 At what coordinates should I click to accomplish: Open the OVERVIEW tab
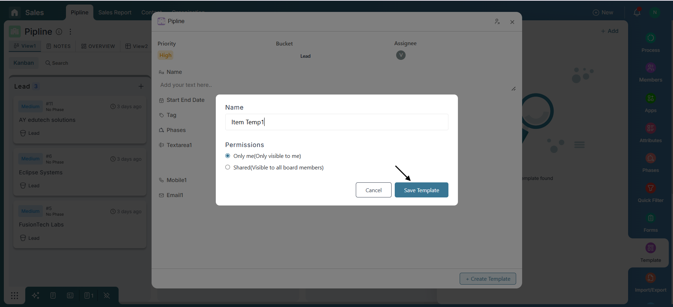[x=98, y=46]
